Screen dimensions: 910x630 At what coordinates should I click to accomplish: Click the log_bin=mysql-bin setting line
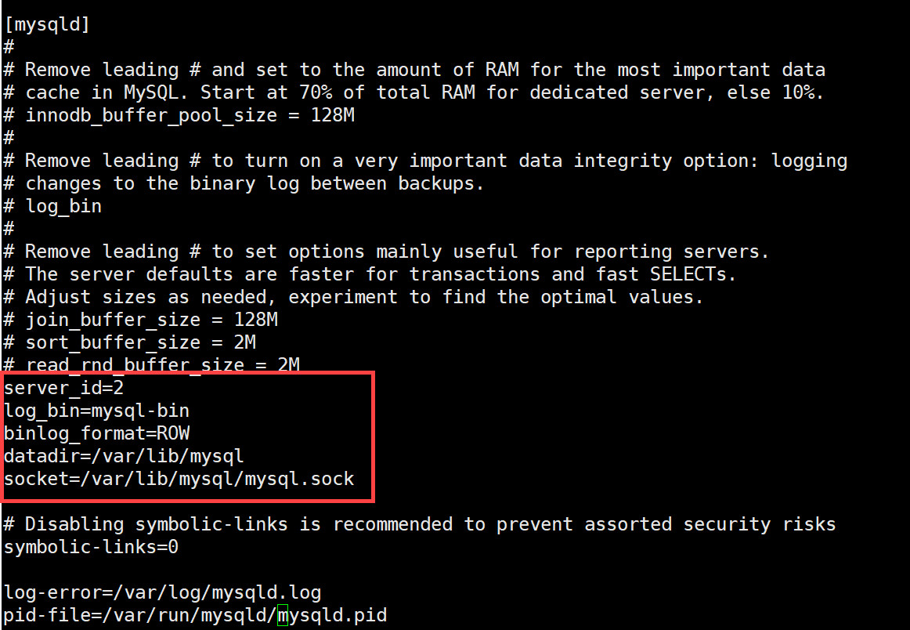96,410
